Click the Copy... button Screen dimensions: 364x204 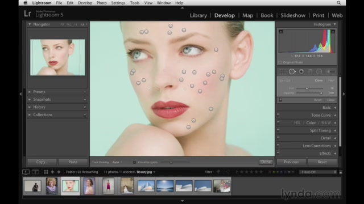point(42,162)
